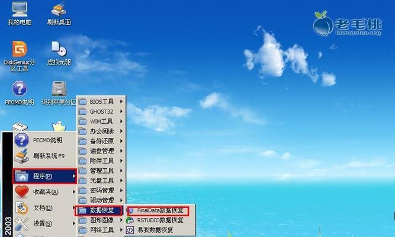Select 刷新系统 F9 in start menu
The width and height of the screenshot is (395, 237).
click(x=44, y=156)
